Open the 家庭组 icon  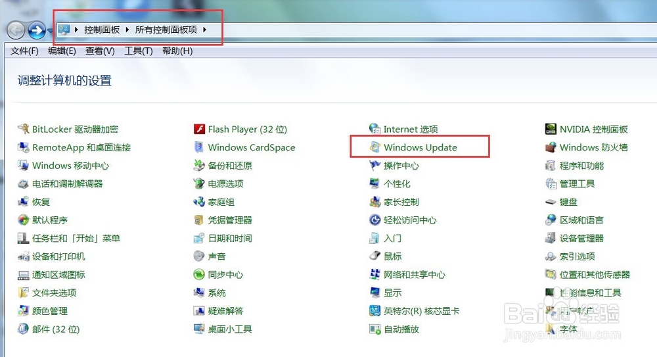[x=199, y=202]
